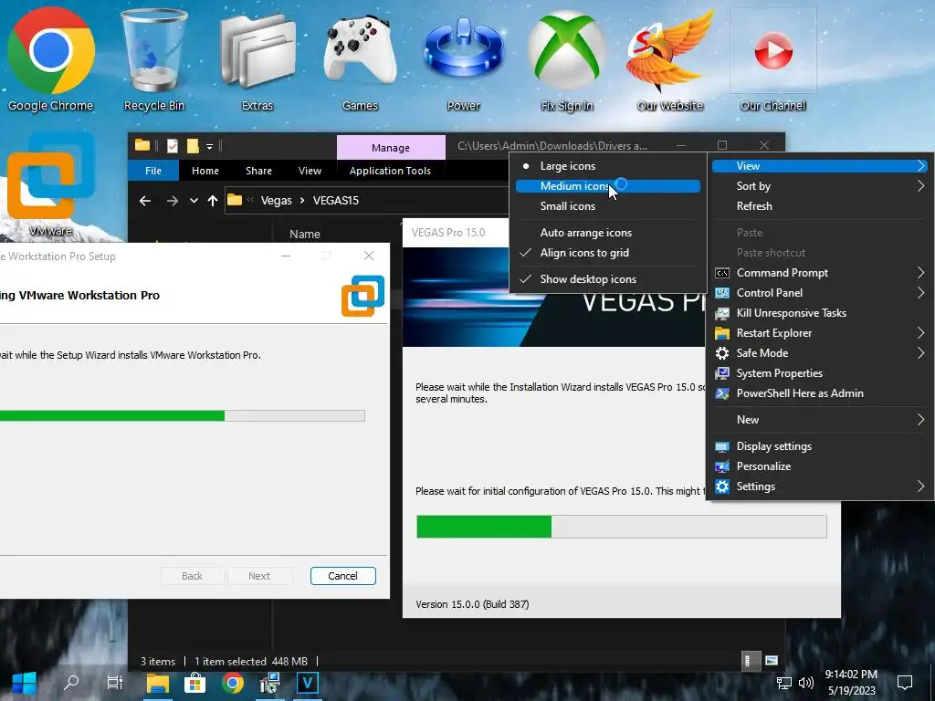The height and width of the screenshot is (701, 935).
Task: Click the Safe Mode gear icon
Action: (722, 353)
